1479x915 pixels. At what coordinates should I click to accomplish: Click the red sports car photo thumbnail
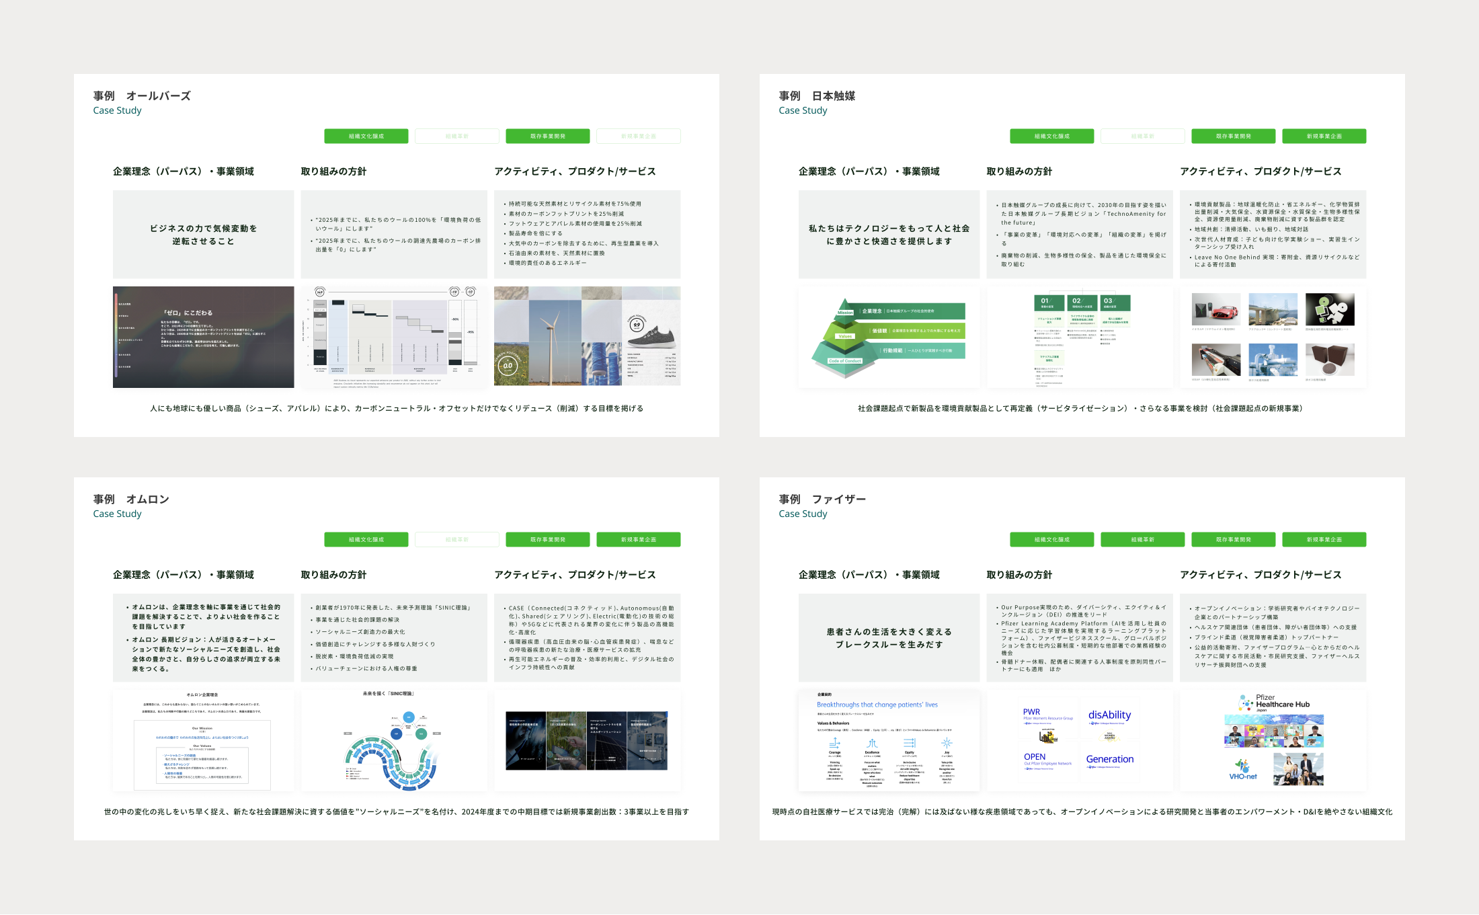click(x=1215, y=310)
